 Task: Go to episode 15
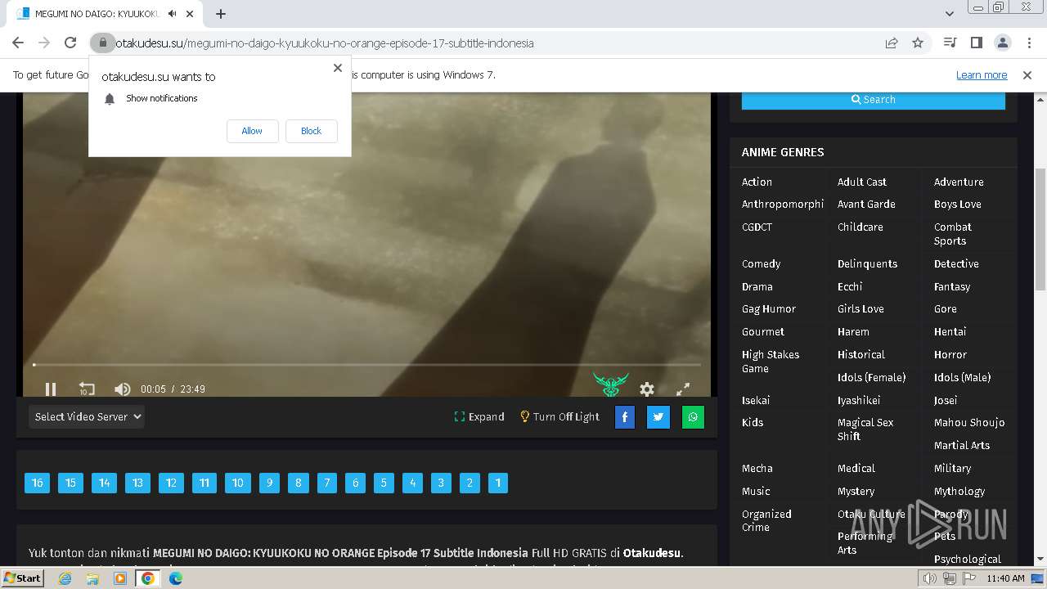[70, 483]
